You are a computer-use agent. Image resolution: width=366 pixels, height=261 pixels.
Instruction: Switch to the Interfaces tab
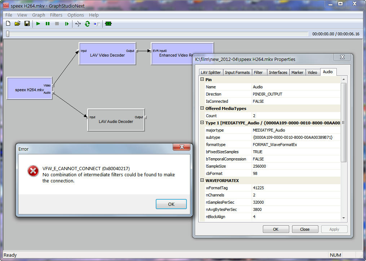(x=278, y=72)
